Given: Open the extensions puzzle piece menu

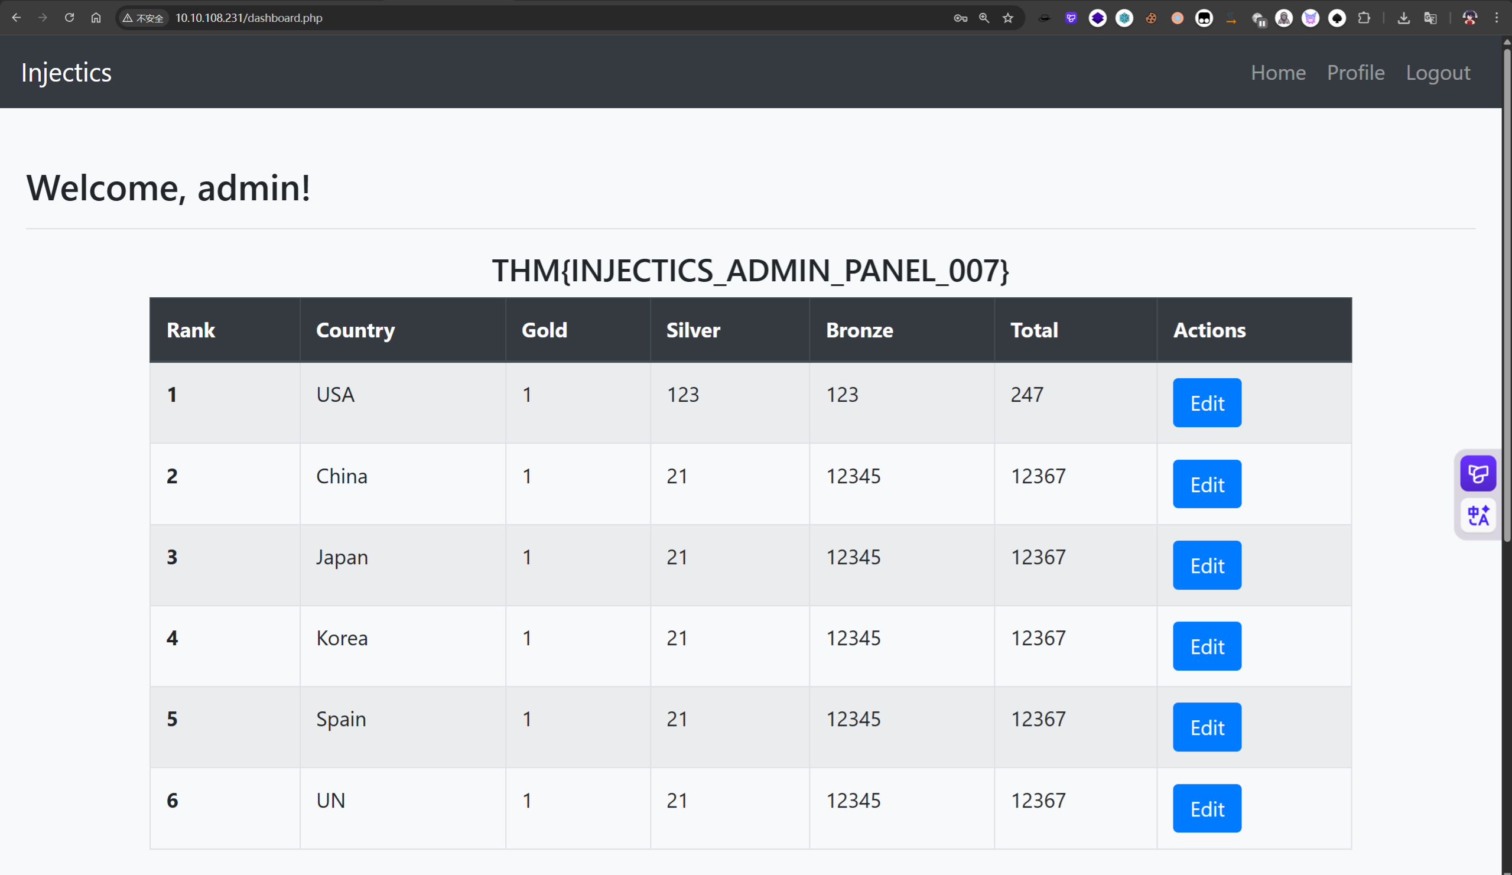Looking at the screenshot, I should (1364, 18).
